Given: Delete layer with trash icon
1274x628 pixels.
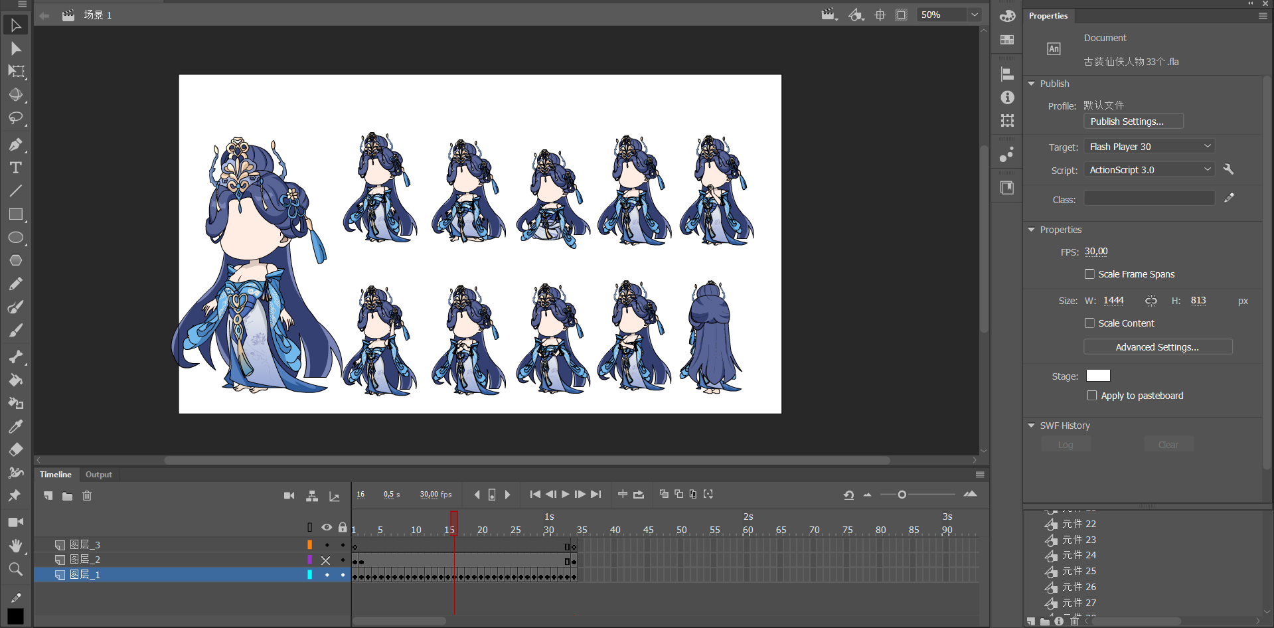Looking at the screenshot, I should pos(87,496).
